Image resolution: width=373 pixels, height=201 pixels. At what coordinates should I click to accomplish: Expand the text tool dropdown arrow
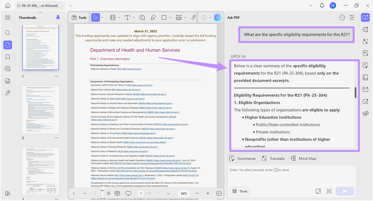click(x=134, y=17)
